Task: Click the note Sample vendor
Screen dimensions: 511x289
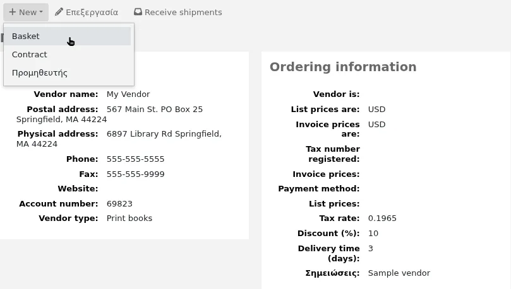Action: (x=399, y=273)
